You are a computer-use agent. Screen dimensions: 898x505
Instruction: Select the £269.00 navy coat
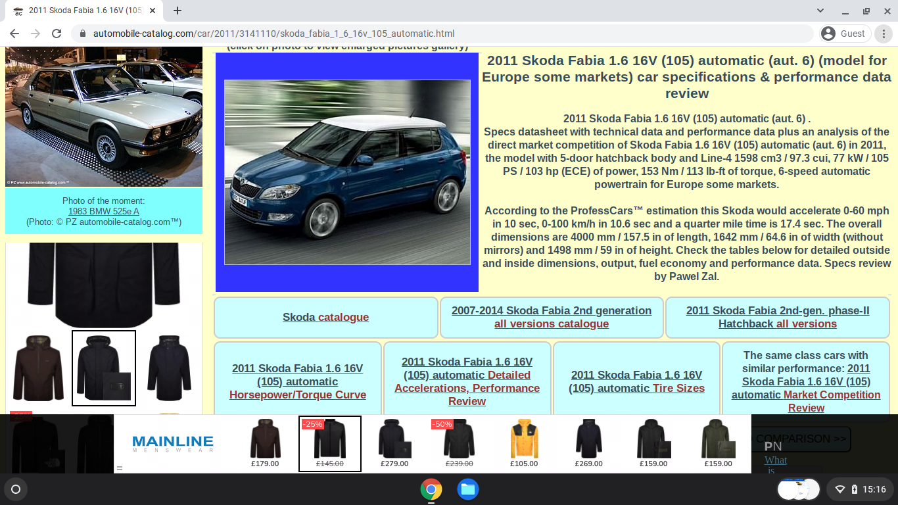tap(588, 444)
